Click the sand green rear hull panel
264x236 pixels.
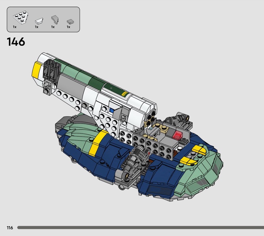point(78,128)
